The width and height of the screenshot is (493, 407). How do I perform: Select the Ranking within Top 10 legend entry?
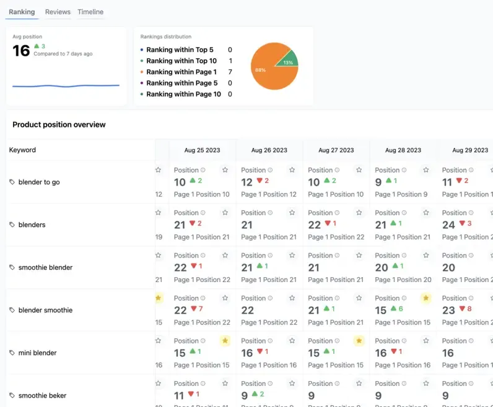[x=186, y=61]
